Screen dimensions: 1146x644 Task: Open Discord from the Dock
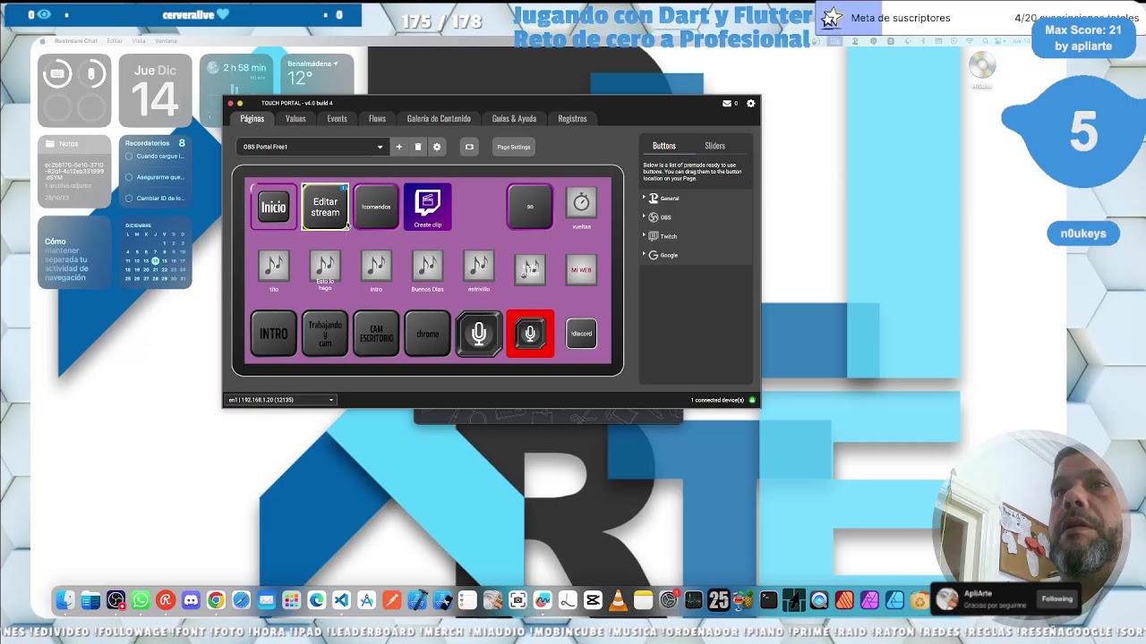[x=191, y=601]
